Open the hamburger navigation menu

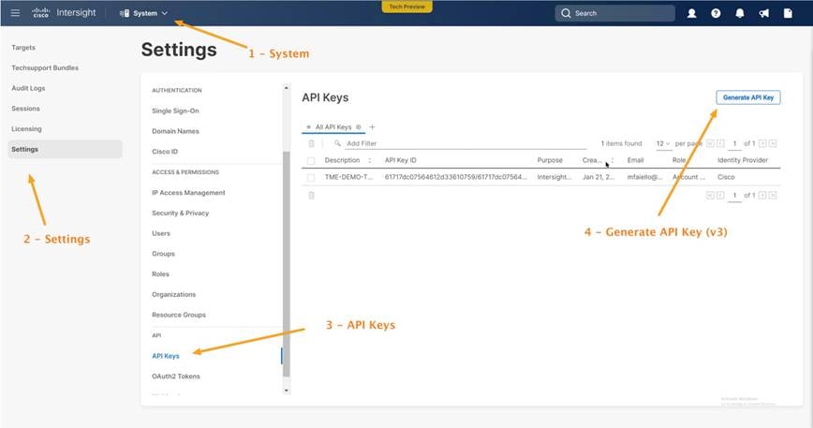[x=15, y=13]
